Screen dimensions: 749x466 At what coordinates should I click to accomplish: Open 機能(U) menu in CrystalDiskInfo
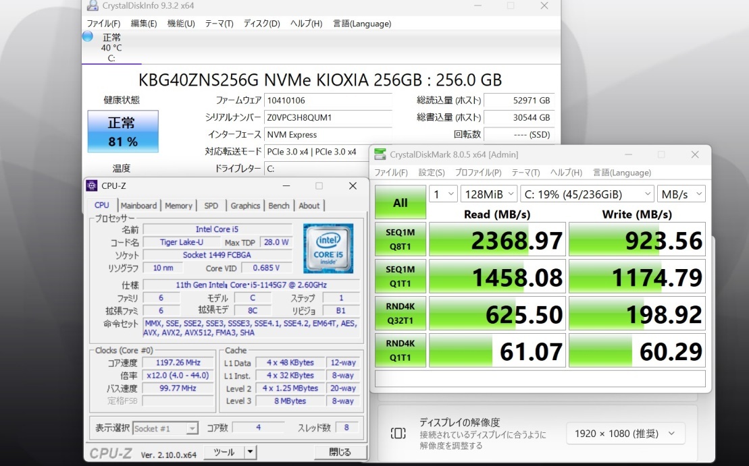tap(181, 24)
